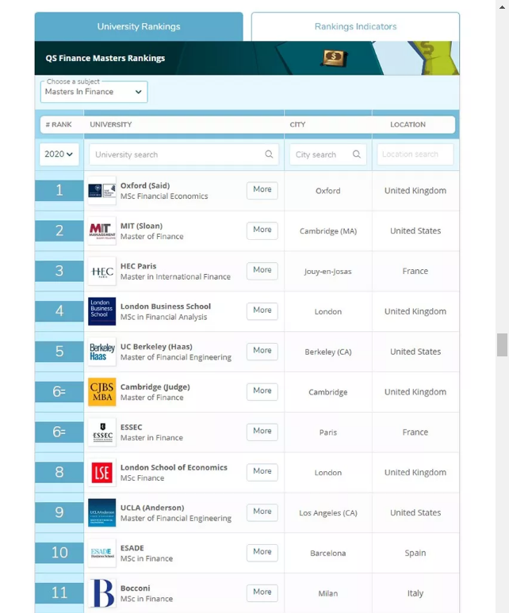Click the Spain location cell
Viewport: 509px width, 613px height.
pos(415,553)
